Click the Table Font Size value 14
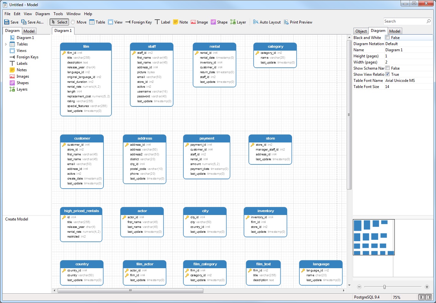Screen dimensions: 436x303 (409, 87)
